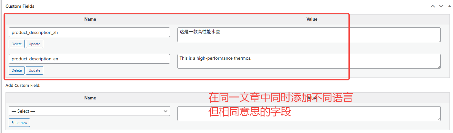The height and width of the screenshot is (133, 453).
Task: Move Custom Fields panel up
Action: [x=433, y=6]
